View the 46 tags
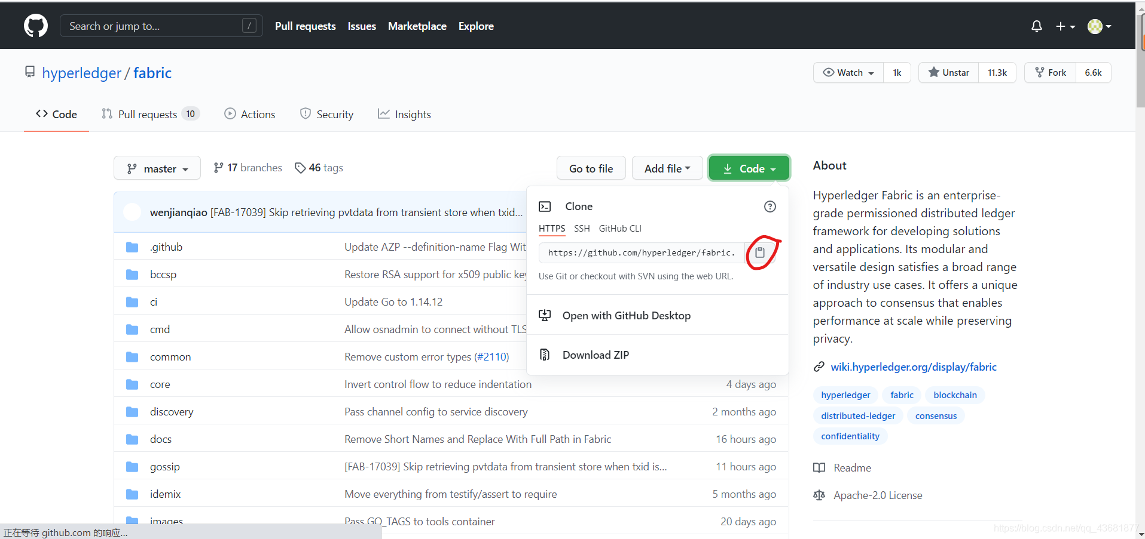 [319, 168]
